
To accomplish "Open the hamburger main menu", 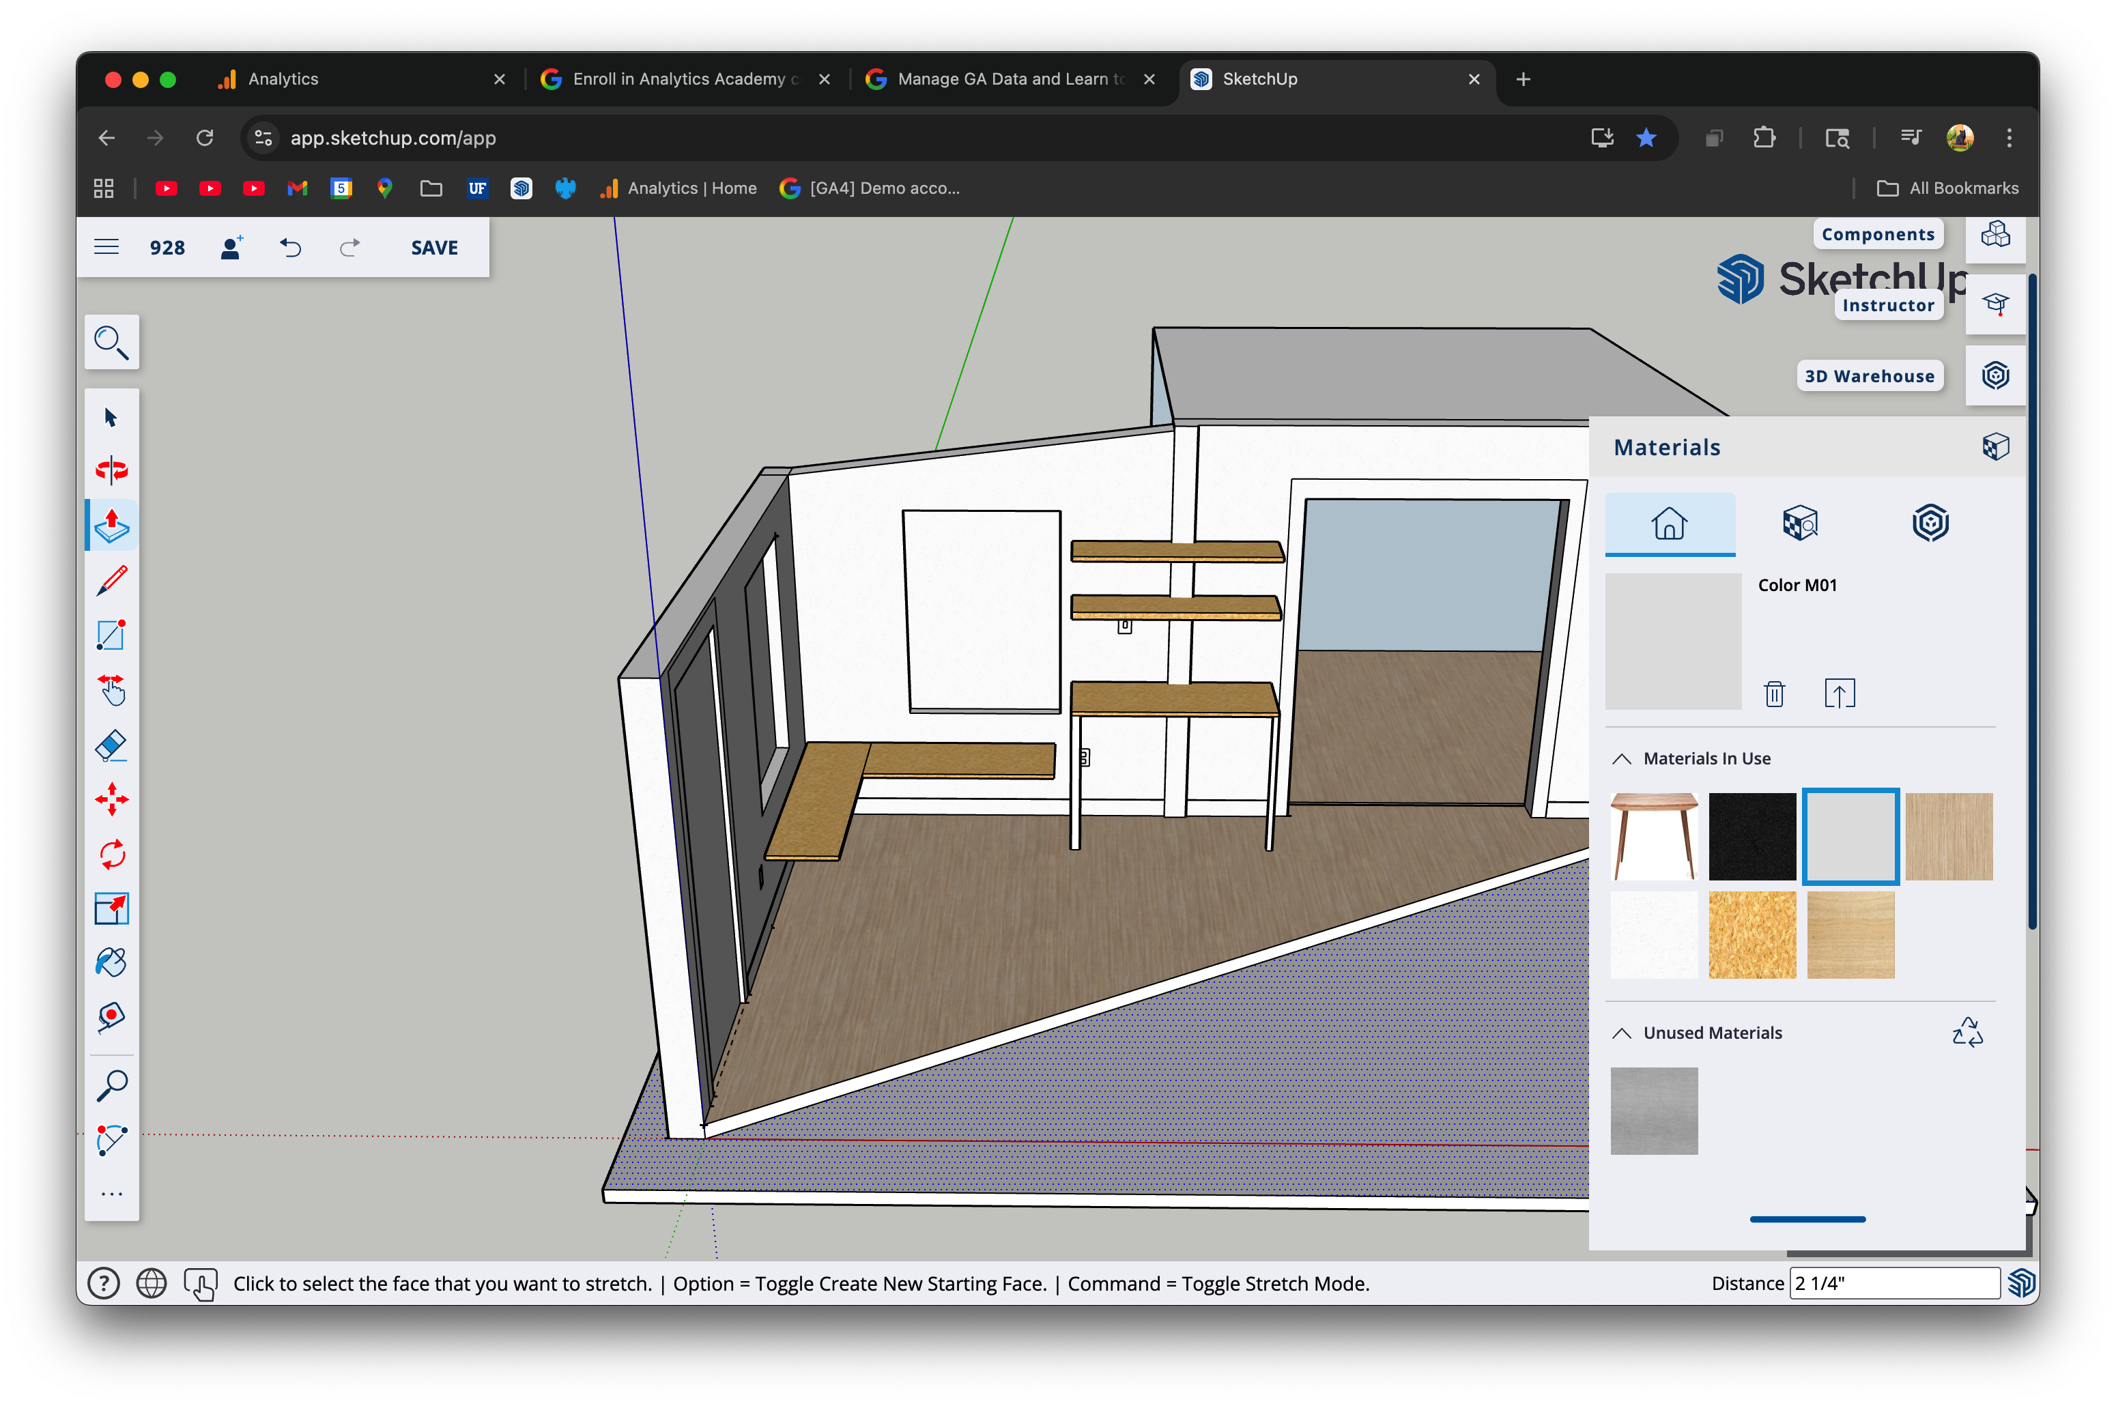I will [106, 248].
